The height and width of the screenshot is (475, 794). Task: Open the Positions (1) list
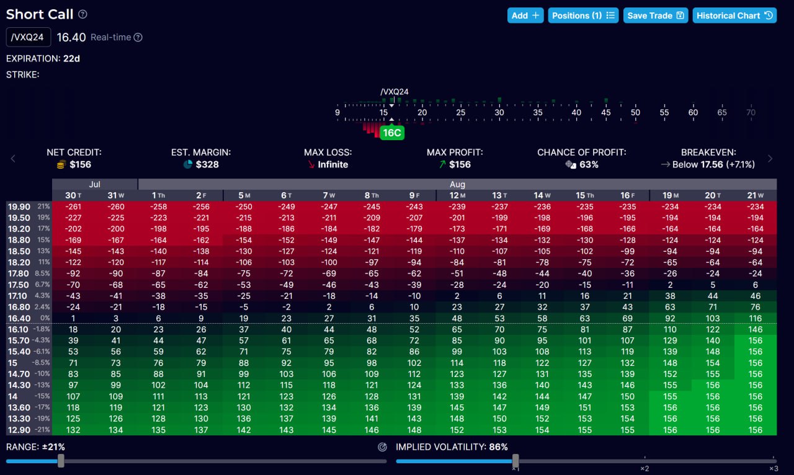pyautogui.click(x=583, y=16)
